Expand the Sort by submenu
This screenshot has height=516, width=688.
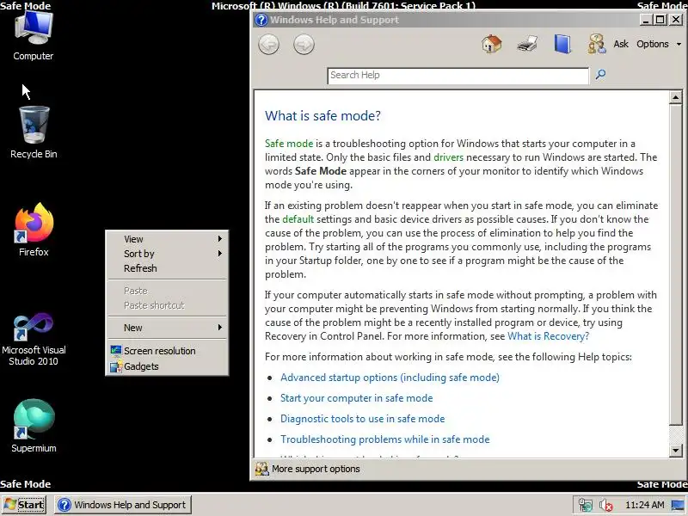coord(167,254)
